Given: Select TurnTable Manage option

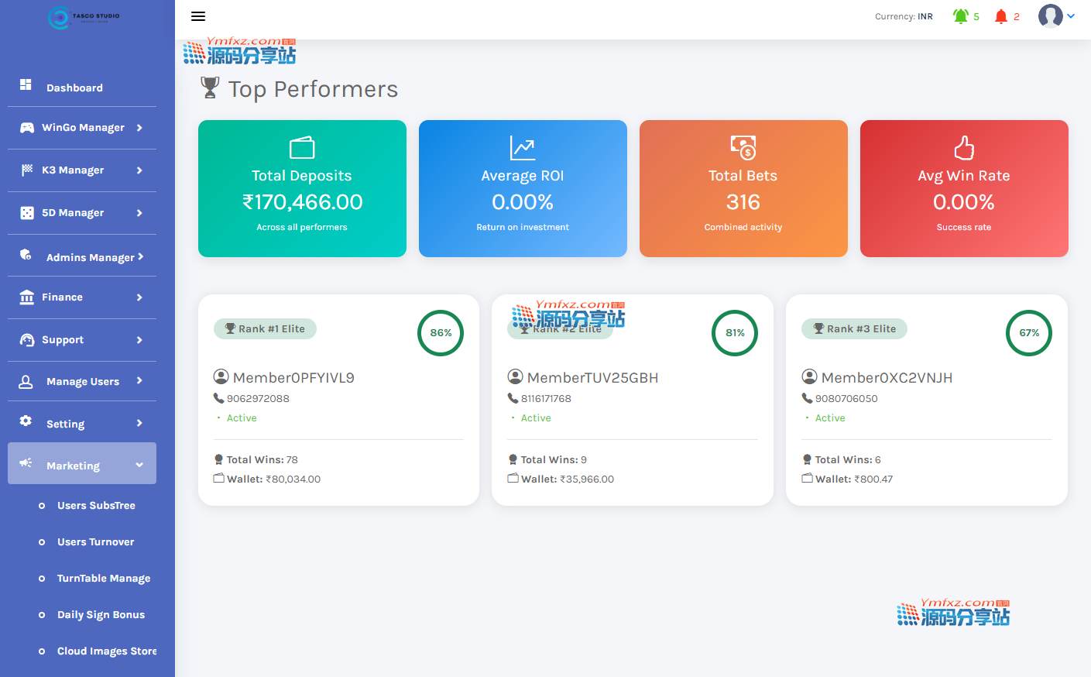Looking at the screenshot, I should (x=104, y=579).
